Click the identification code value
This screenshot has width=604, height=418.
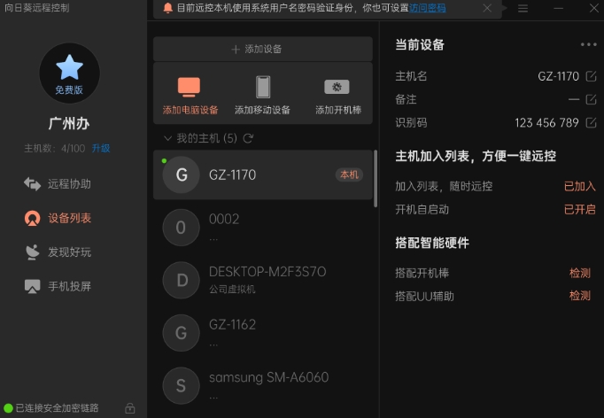546,123
